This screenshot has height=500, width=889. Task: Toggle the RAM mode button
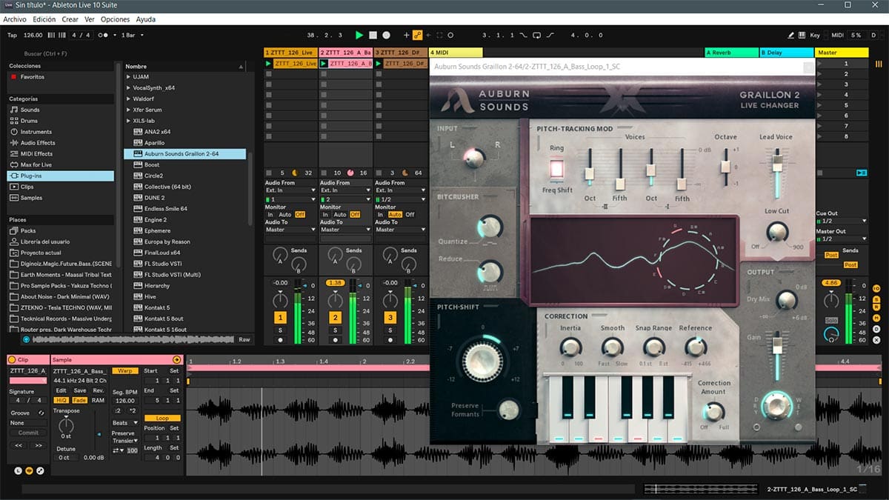(x=98, y=400)
